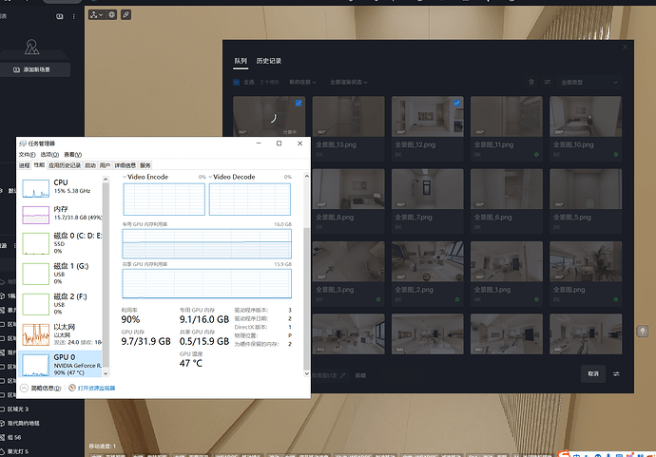The width and height of the screenshot is (656, 457).
Task: Click the globe icon in viewport toolbar
Action: 111,15
